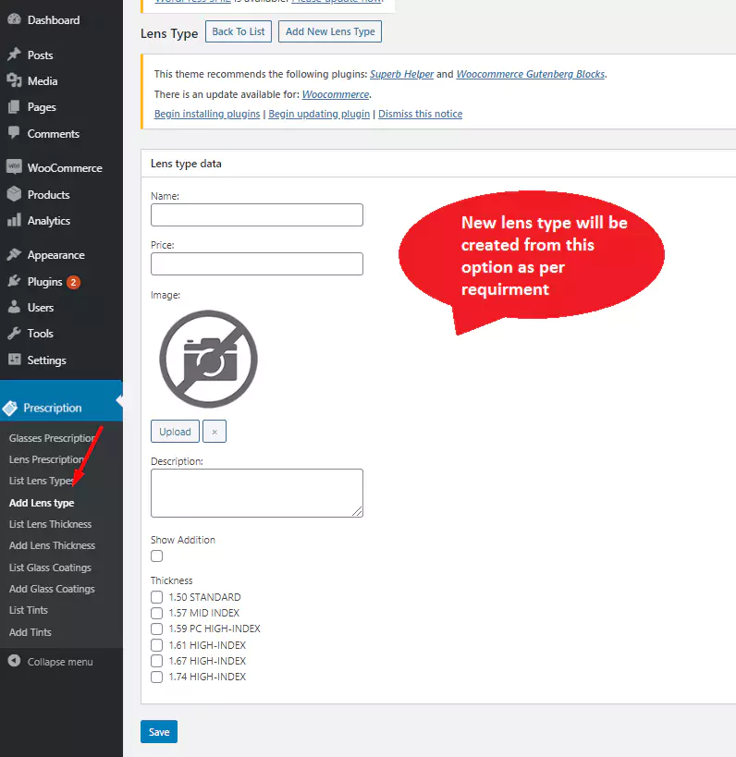Click the Products box icon

tap(15, 193)
